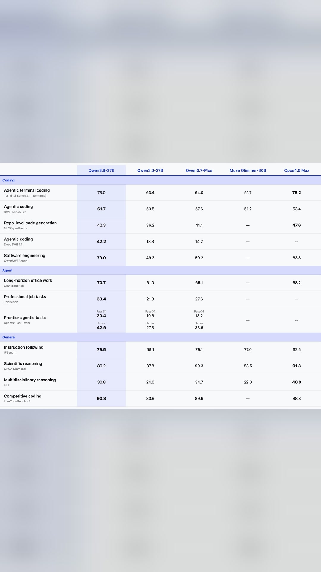
Task: Click the 42.9 Agents' Last Exam score
Action: click(101, 328)
